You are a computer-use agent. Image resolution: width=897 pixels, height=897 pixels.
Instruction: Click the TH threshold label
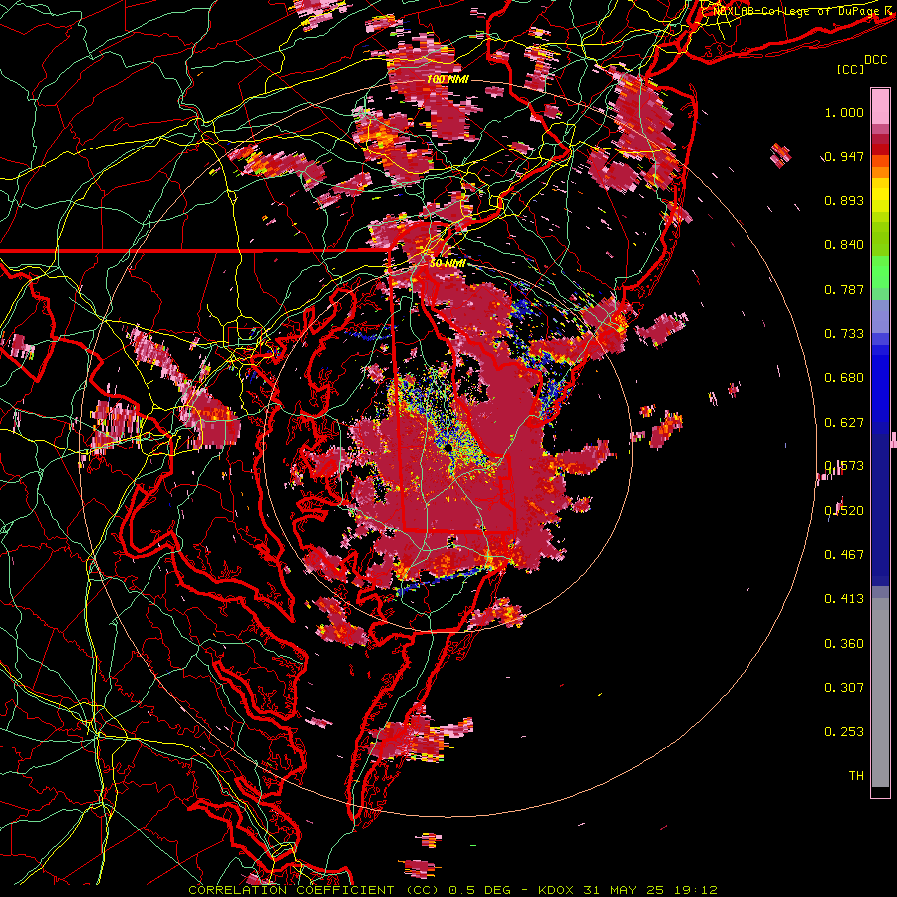click(x=856, y=776)
